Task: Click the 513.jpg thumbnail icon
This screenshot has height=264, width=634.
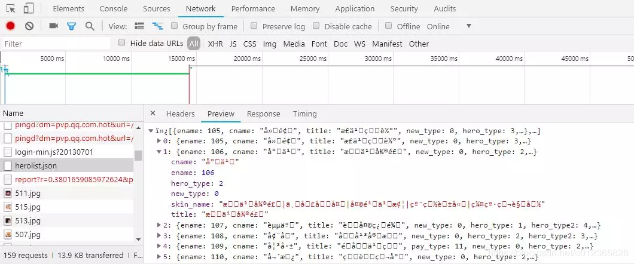Action: [8, 221]
